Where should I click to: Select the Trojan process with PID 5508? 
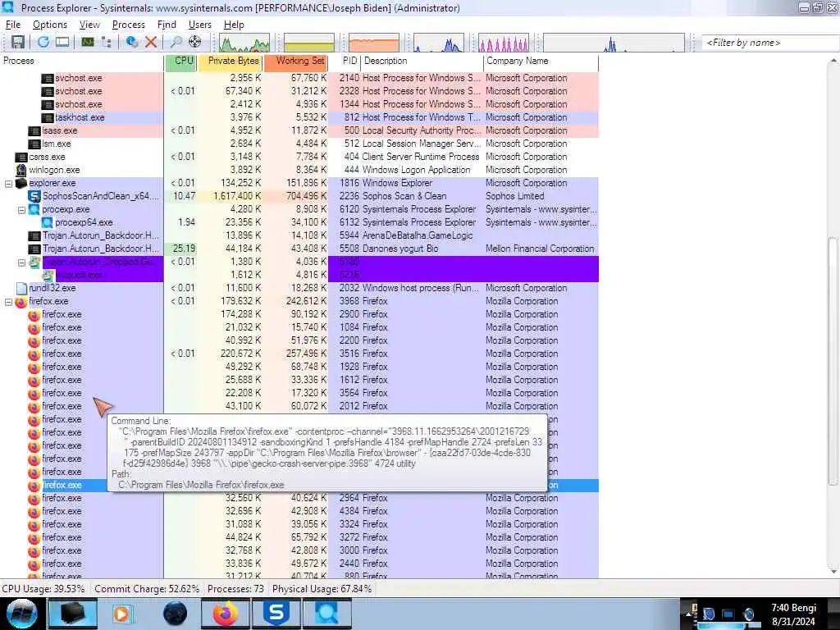(x=299, y=249)
